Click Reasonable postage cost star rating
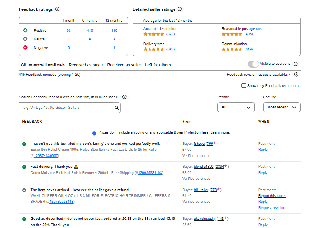 coord(232,34)
